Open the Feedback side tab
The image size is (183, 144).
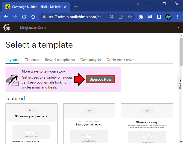[x=180, y=83]
